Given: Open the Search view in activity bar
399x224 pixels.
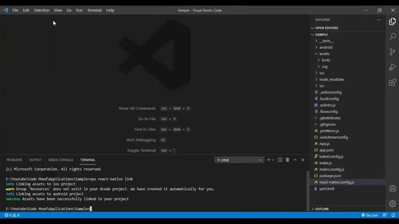Looking at the screenshot, I should 392,36.
